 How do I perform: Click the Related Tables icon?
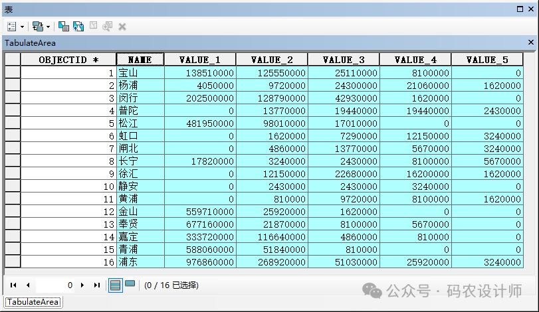pyautogui.click(x=37, y=27)
